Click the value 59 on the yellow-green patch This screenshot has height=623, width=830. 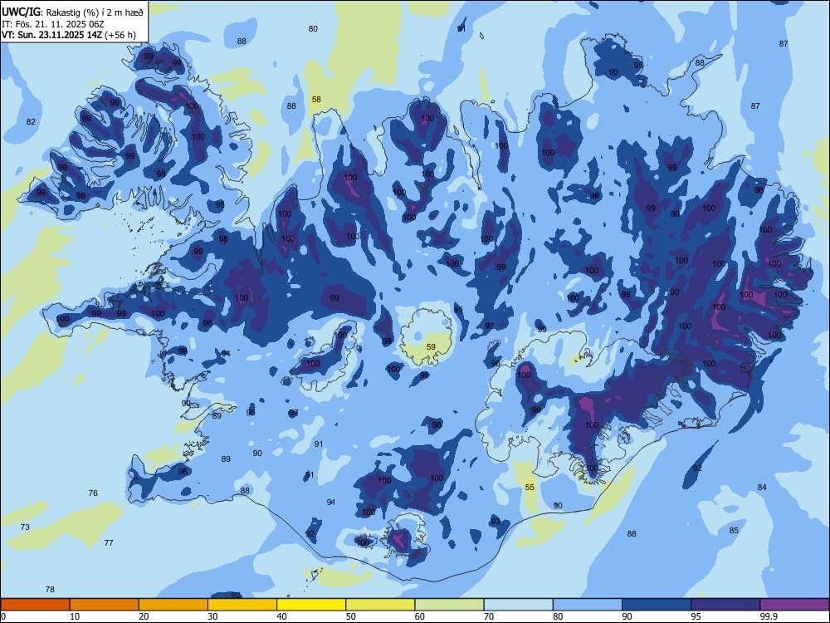[x=431, y=347]
